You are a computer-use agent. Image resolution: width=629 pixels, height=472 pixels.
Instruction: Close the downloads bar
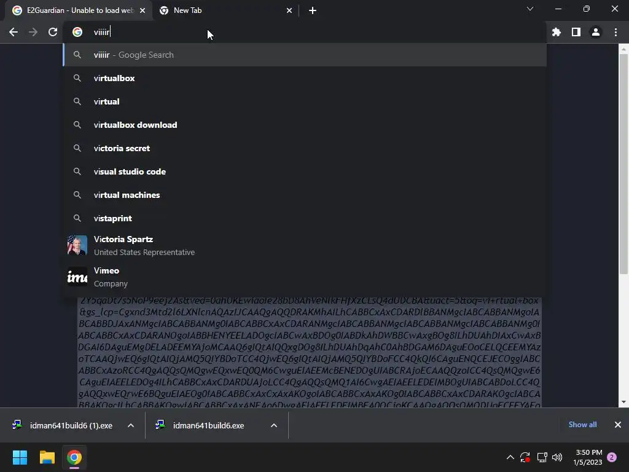618,425
